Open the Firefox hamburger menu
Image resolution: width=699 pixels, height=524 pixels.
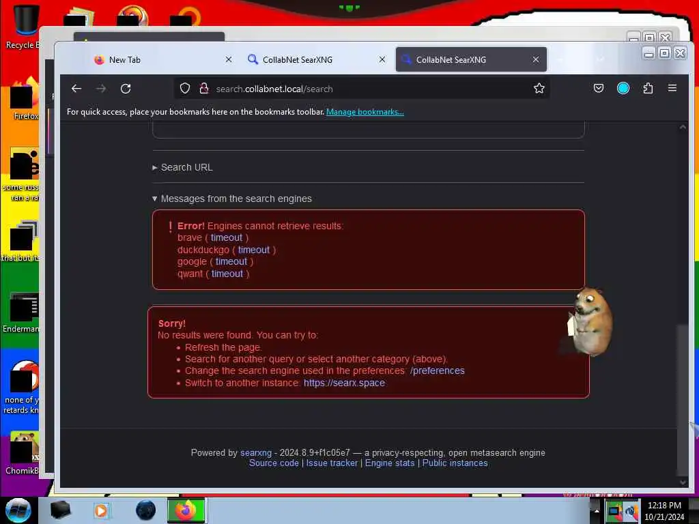click(672, 88)
